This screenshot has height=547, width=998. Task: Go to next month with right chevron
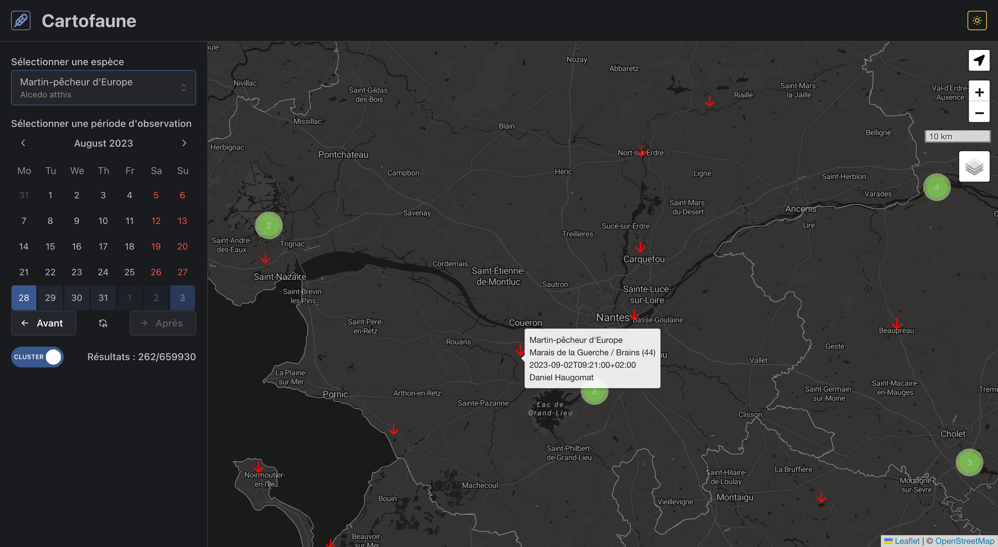click(x=184, y=143)
